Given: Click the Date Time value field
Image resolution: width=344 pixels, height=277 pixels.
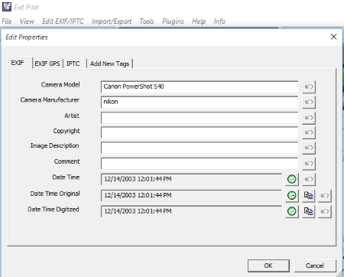Looking at the screenshot, I should pos(191,179).
